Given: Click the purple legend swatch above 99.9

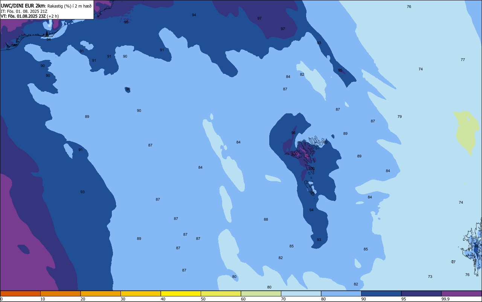Looking at the screenshot, I should pos(461,293).
